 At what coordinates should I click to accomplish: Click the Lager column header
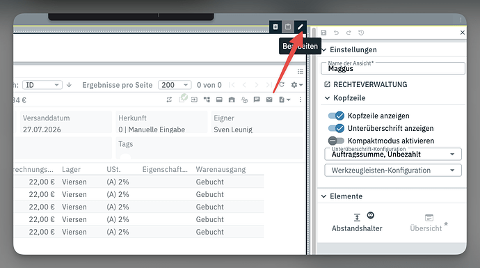click(x=72, y=169)
